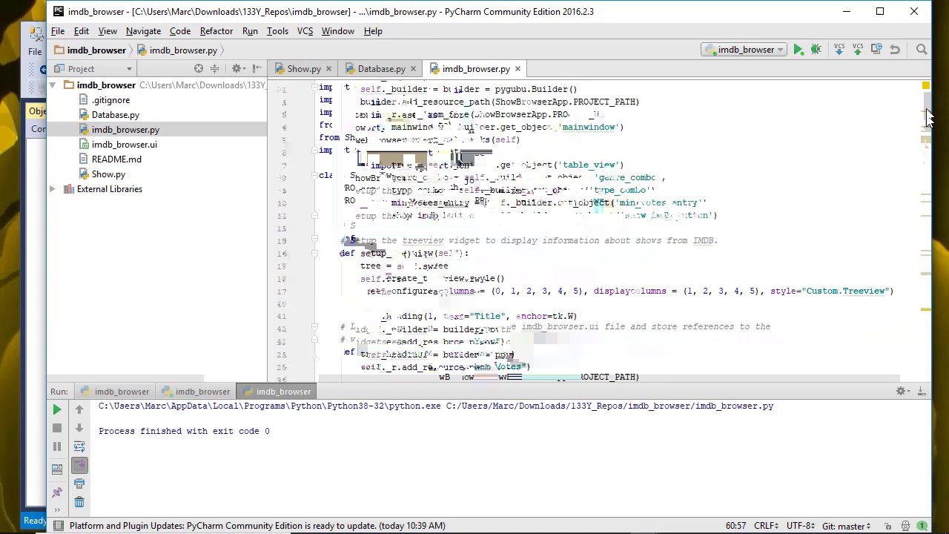Rerun program with Run panel play icon

point(57,409)
